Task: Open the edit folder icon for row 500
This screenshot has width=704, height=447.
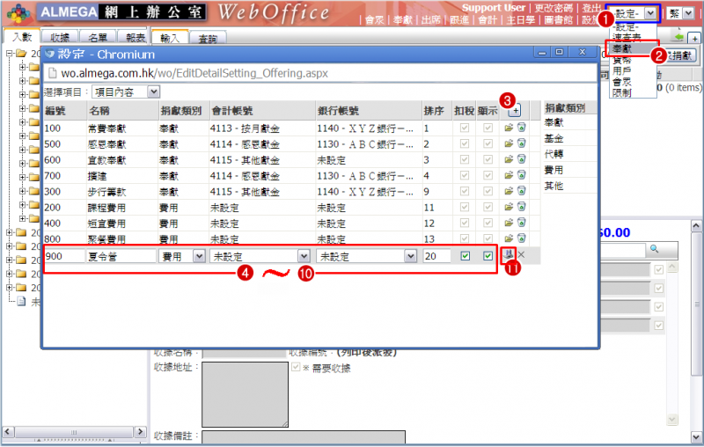Action: [x=509, y=143]
